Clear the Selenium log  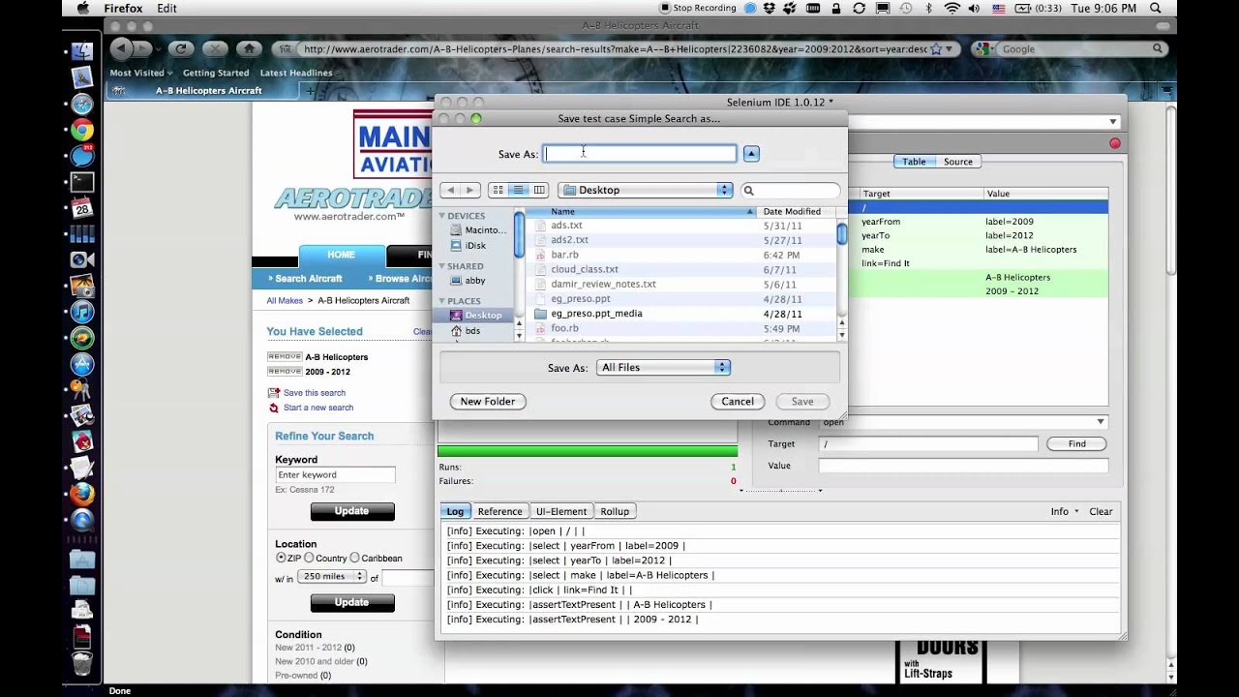click(x=1101, y=511)
